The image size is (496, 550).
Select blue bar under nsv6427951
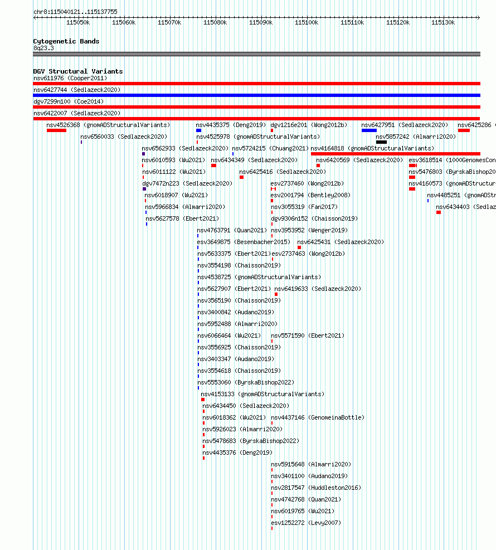point(369,130)
